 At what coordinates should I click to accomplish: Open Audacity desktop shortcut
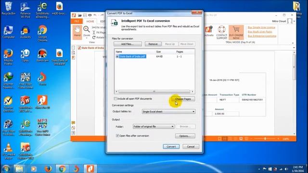point(26,32)
